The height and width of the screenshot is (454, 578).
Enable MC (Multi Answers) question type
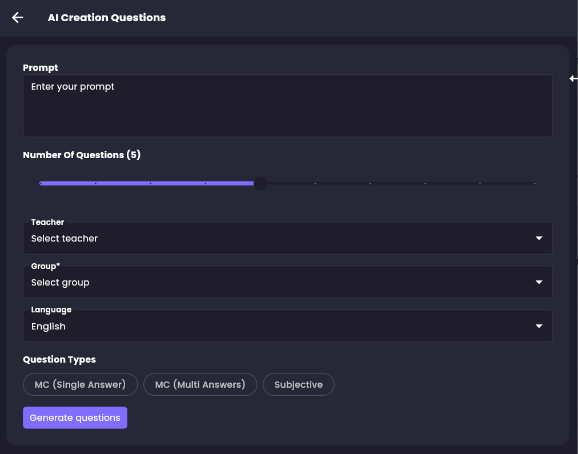point(200,384)
